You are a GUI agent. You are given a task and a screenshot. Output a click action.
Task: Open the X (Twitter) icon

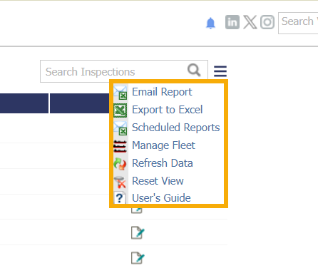point(250,22)
